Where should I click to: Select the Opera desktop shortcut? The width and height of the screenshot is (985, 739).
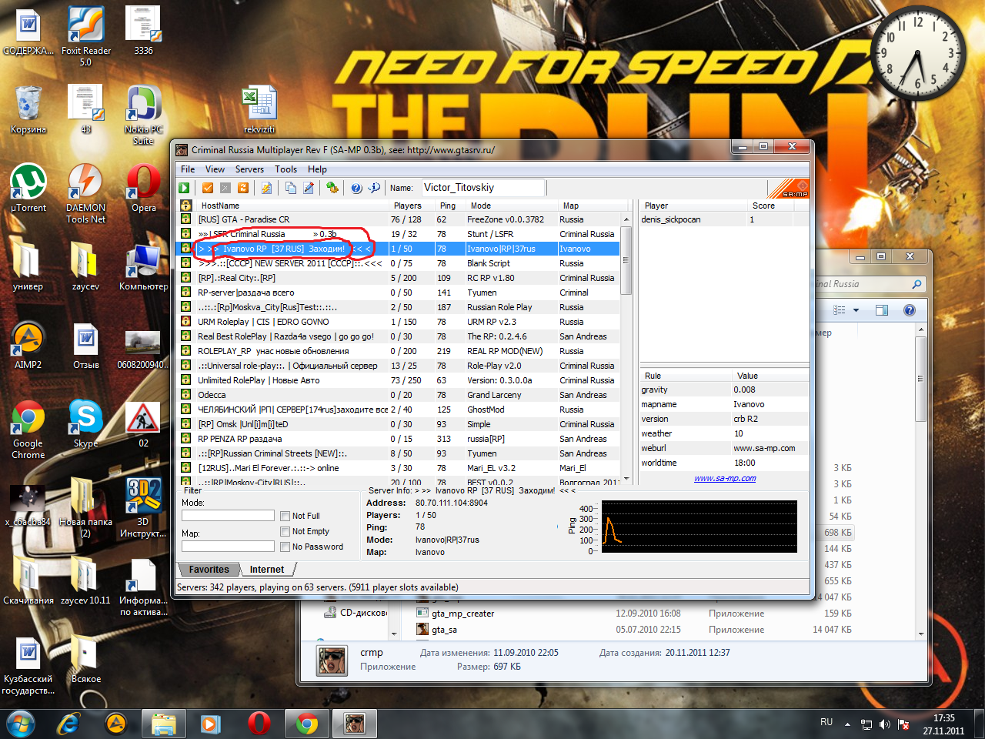[x=144, y=188]
